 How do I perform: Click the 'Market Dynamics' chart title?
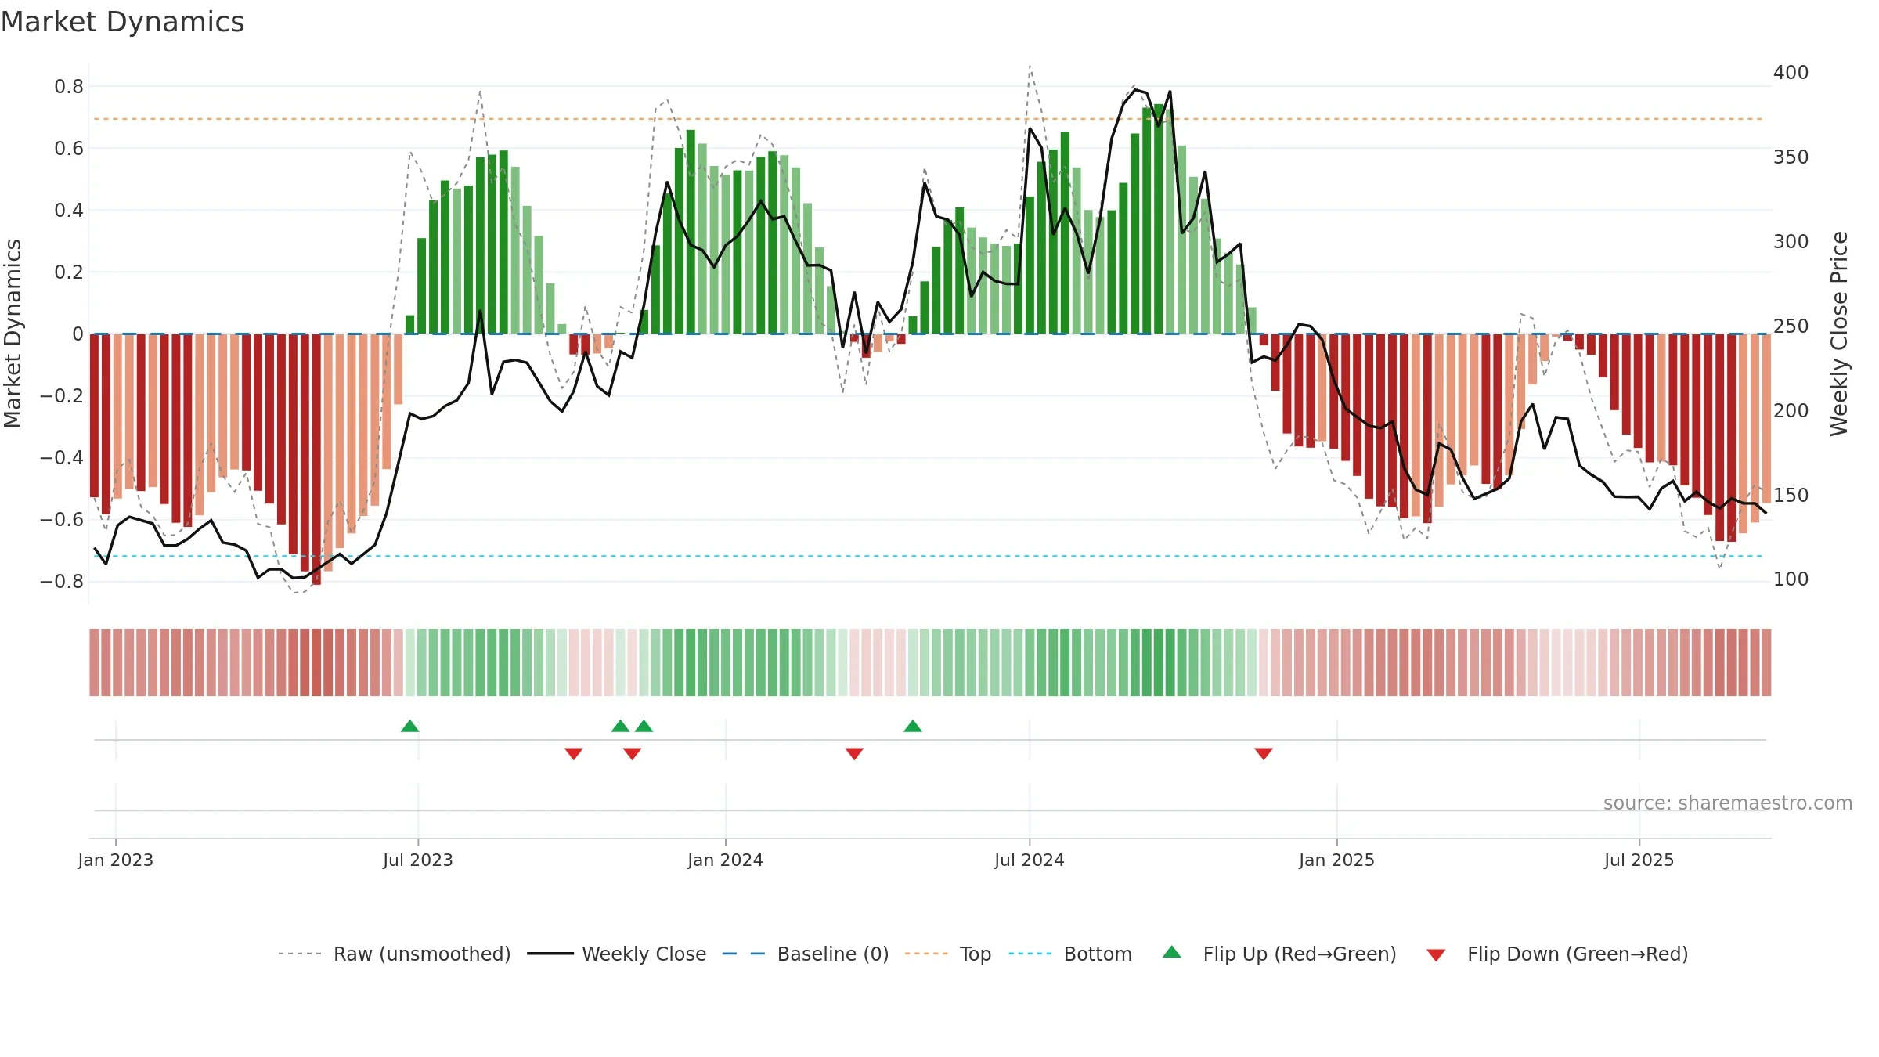[123, 22]
